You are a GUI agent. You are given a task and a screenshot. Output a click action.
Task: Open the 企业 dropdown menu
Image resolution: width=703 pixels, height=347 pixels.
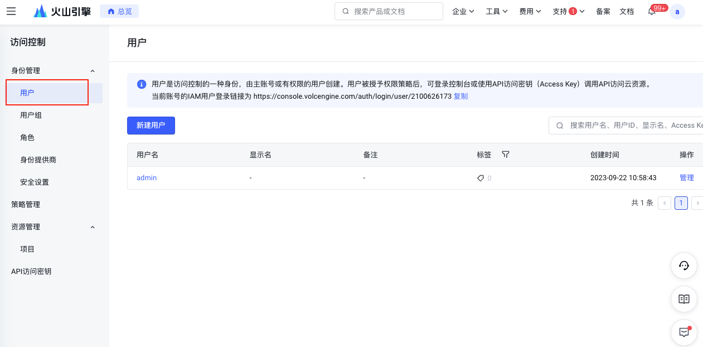(463, 11)
